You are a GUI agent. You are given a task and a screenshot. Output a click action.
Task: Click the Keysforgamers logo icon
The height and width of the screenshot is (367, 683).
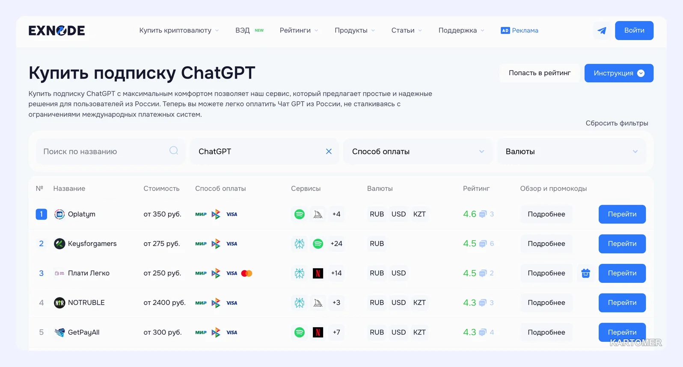point(59,244)
